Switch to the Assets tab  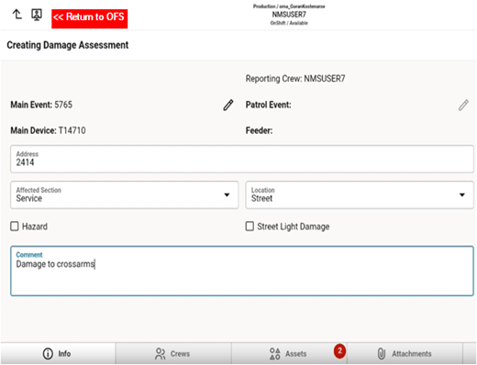pos(289,354)
